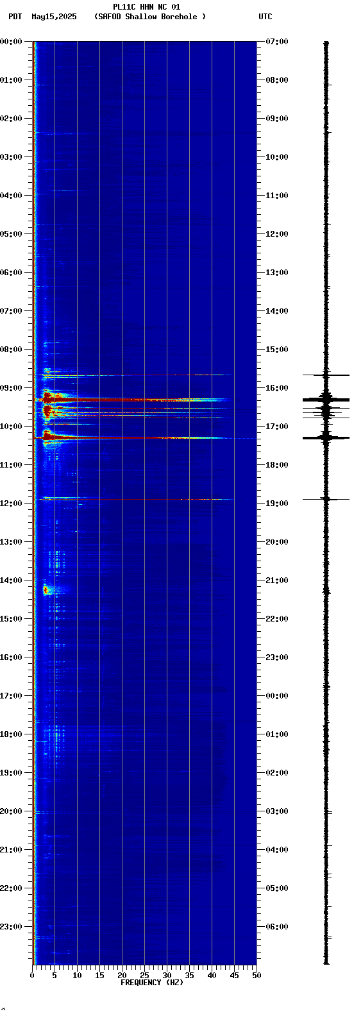Click the 50 Hz frequency tick label
This screenshot has height=1016, width=354.
click(x=257, y=976)
